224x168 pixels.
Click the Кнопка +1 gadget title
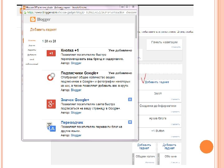click(x=70, y=50)
